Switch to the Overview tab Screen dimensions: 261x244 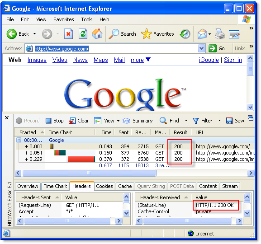[28, 186]
